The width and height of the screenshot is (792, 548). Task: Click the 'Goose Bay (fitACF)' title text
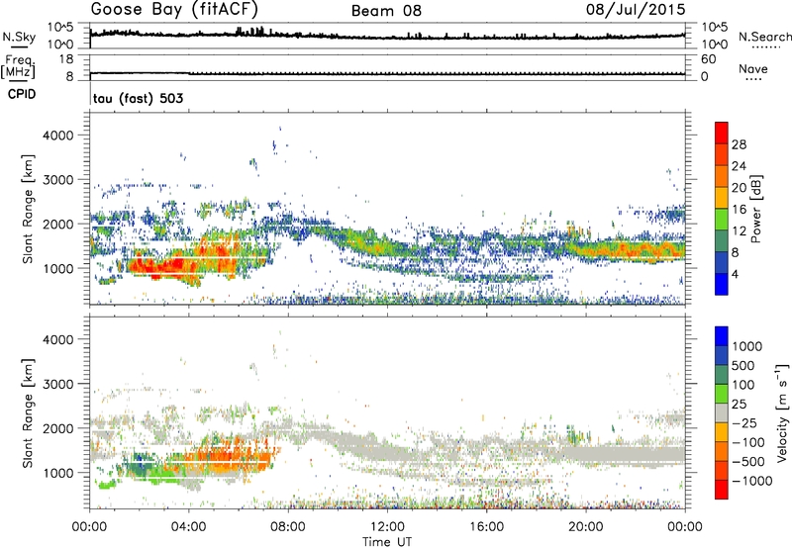[174, 9]
